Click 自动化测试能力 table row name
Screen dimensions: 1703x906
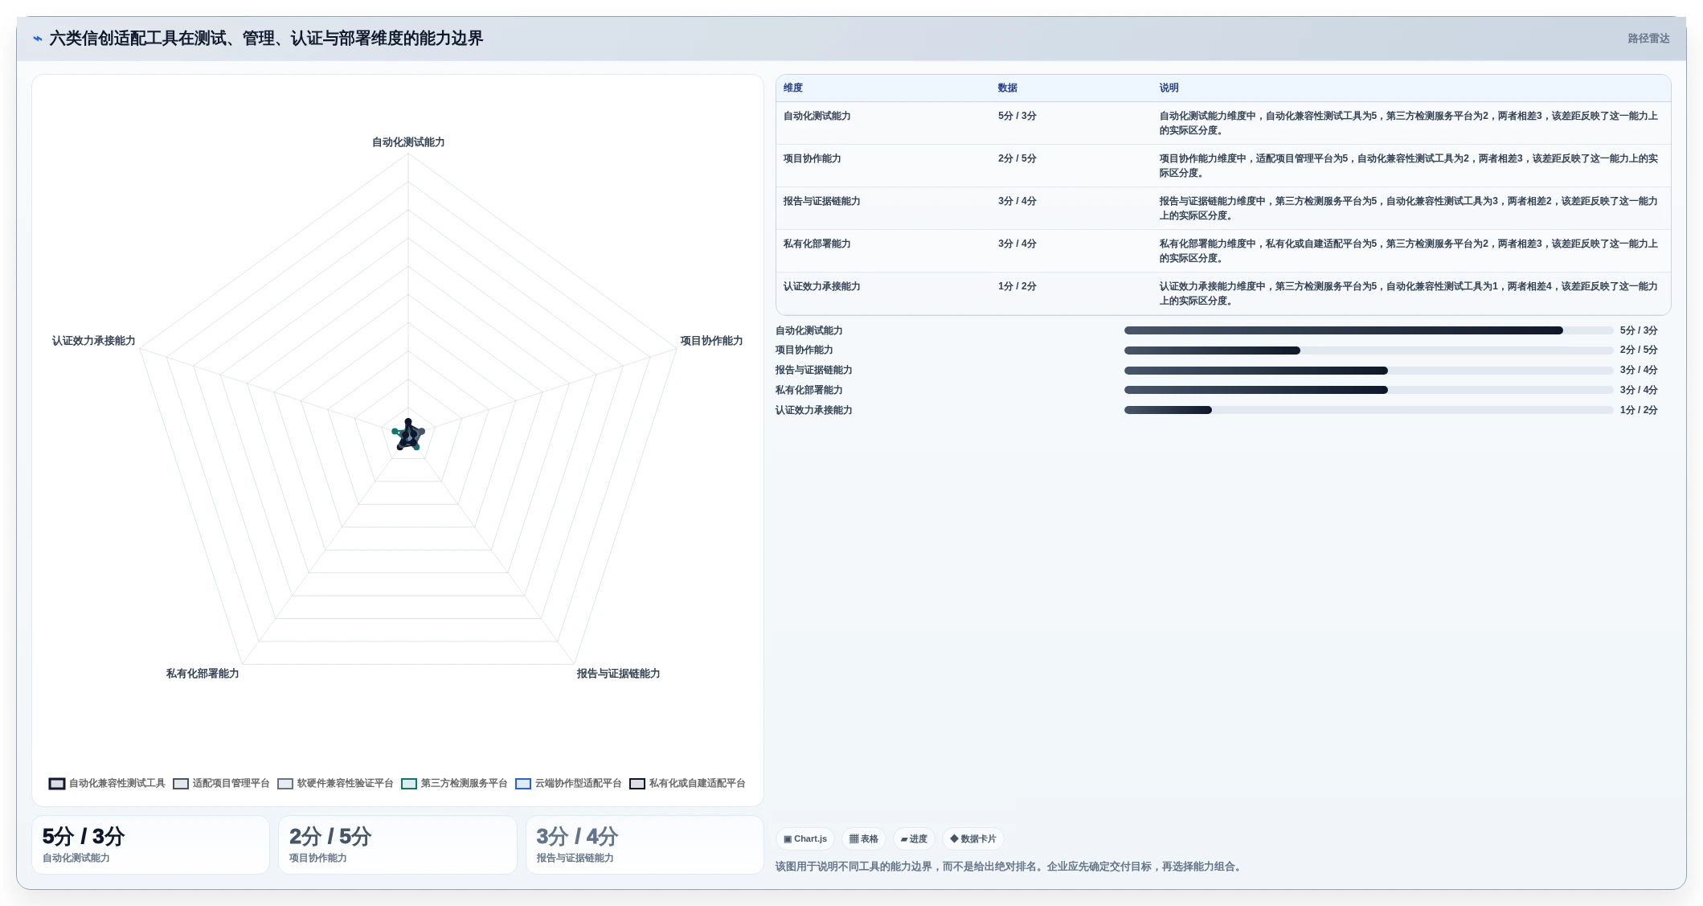(x=817, y=117)
